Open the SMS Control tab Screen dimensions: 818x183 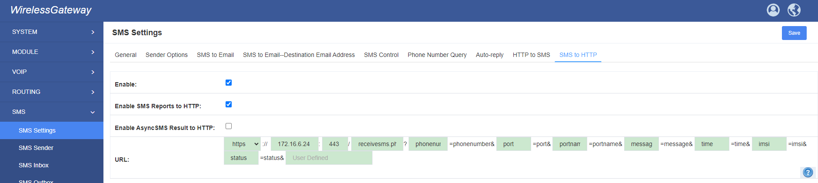381,55
